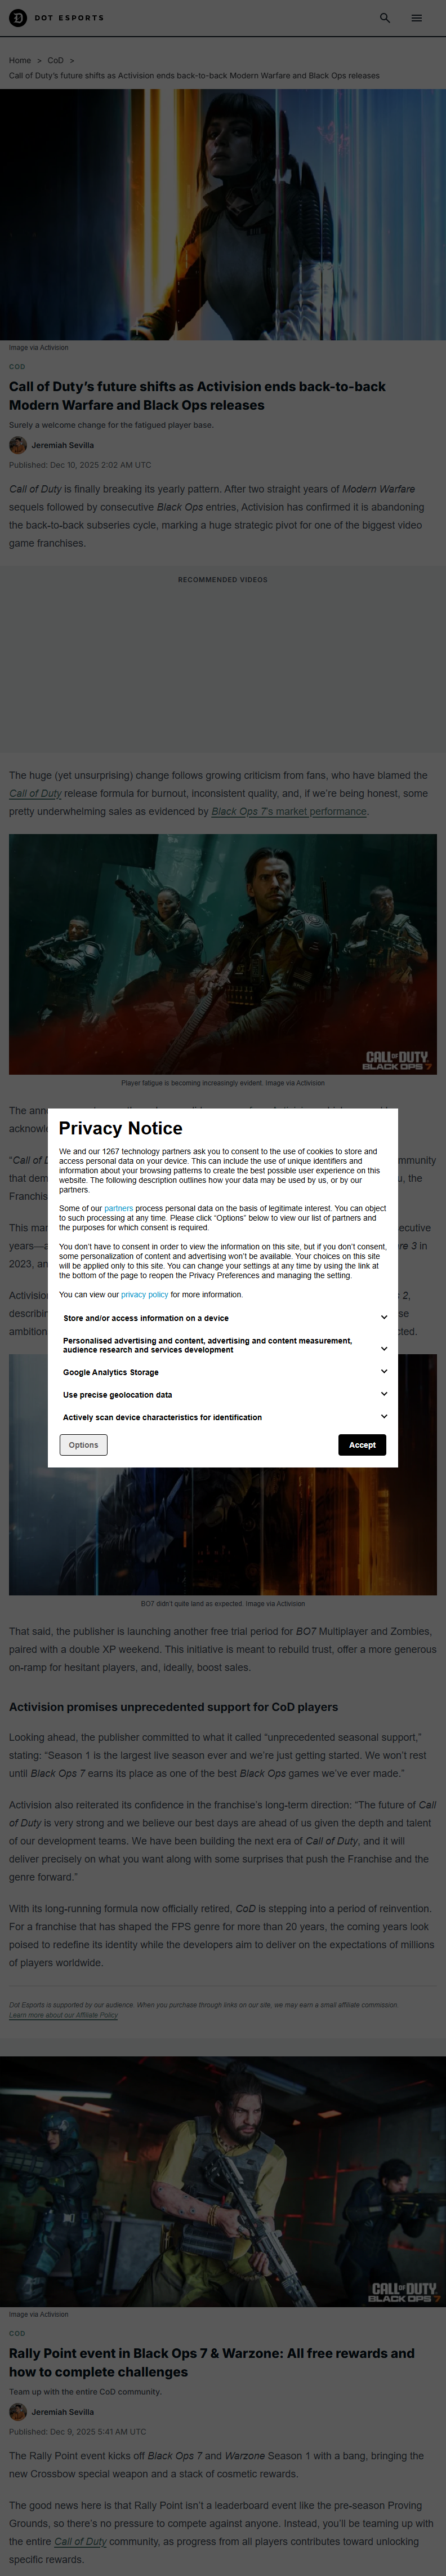Click the Dot Esports logo icon
446x2576 pixels.
click(18, 18)
